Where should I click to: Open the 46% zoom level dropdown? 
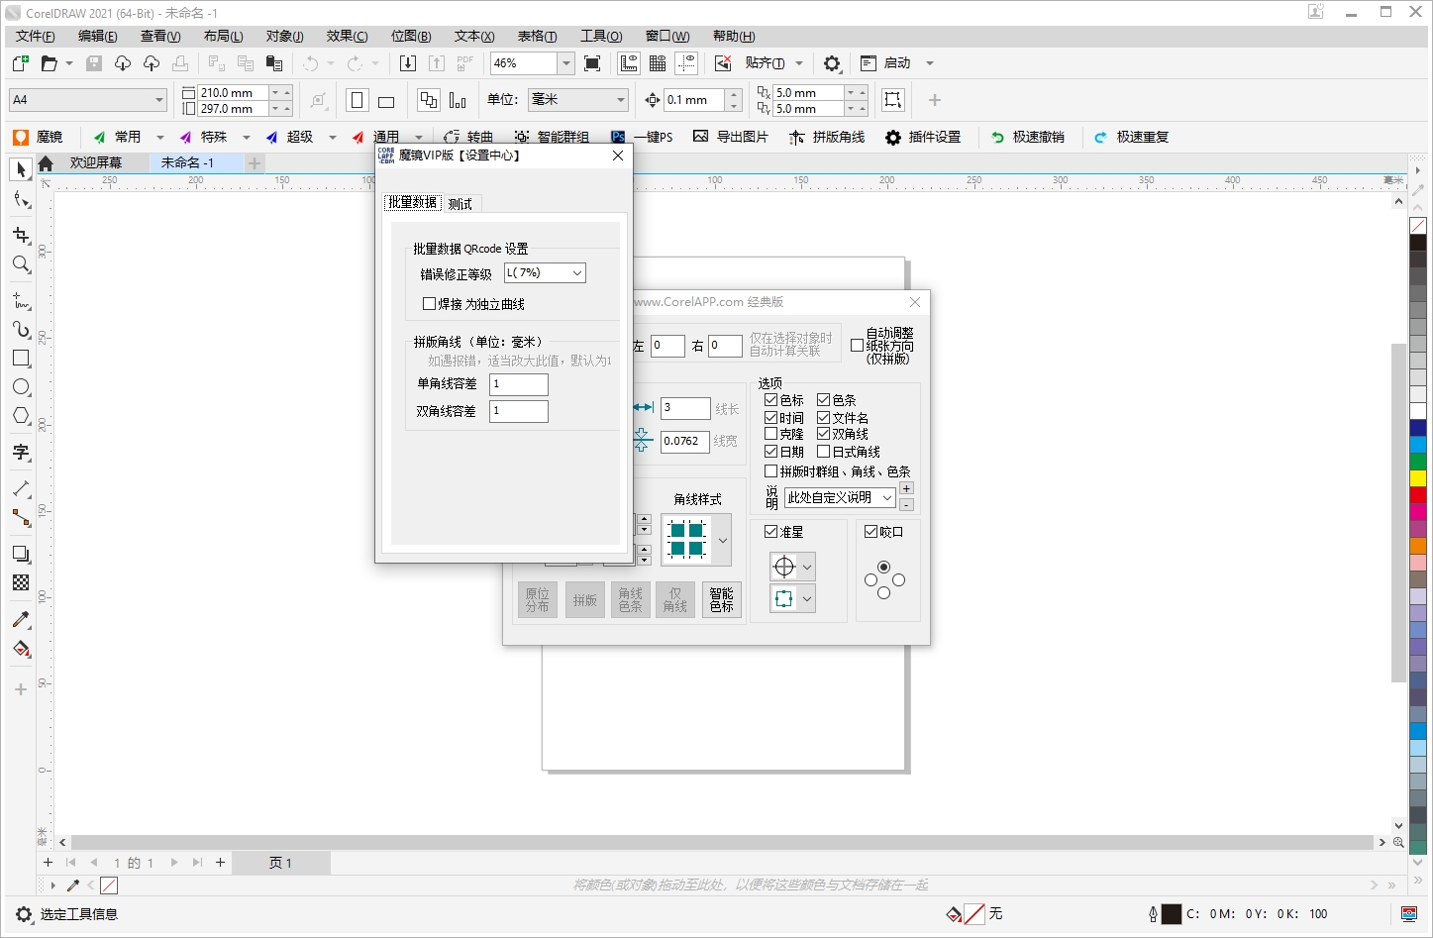(x=566, y=63)
